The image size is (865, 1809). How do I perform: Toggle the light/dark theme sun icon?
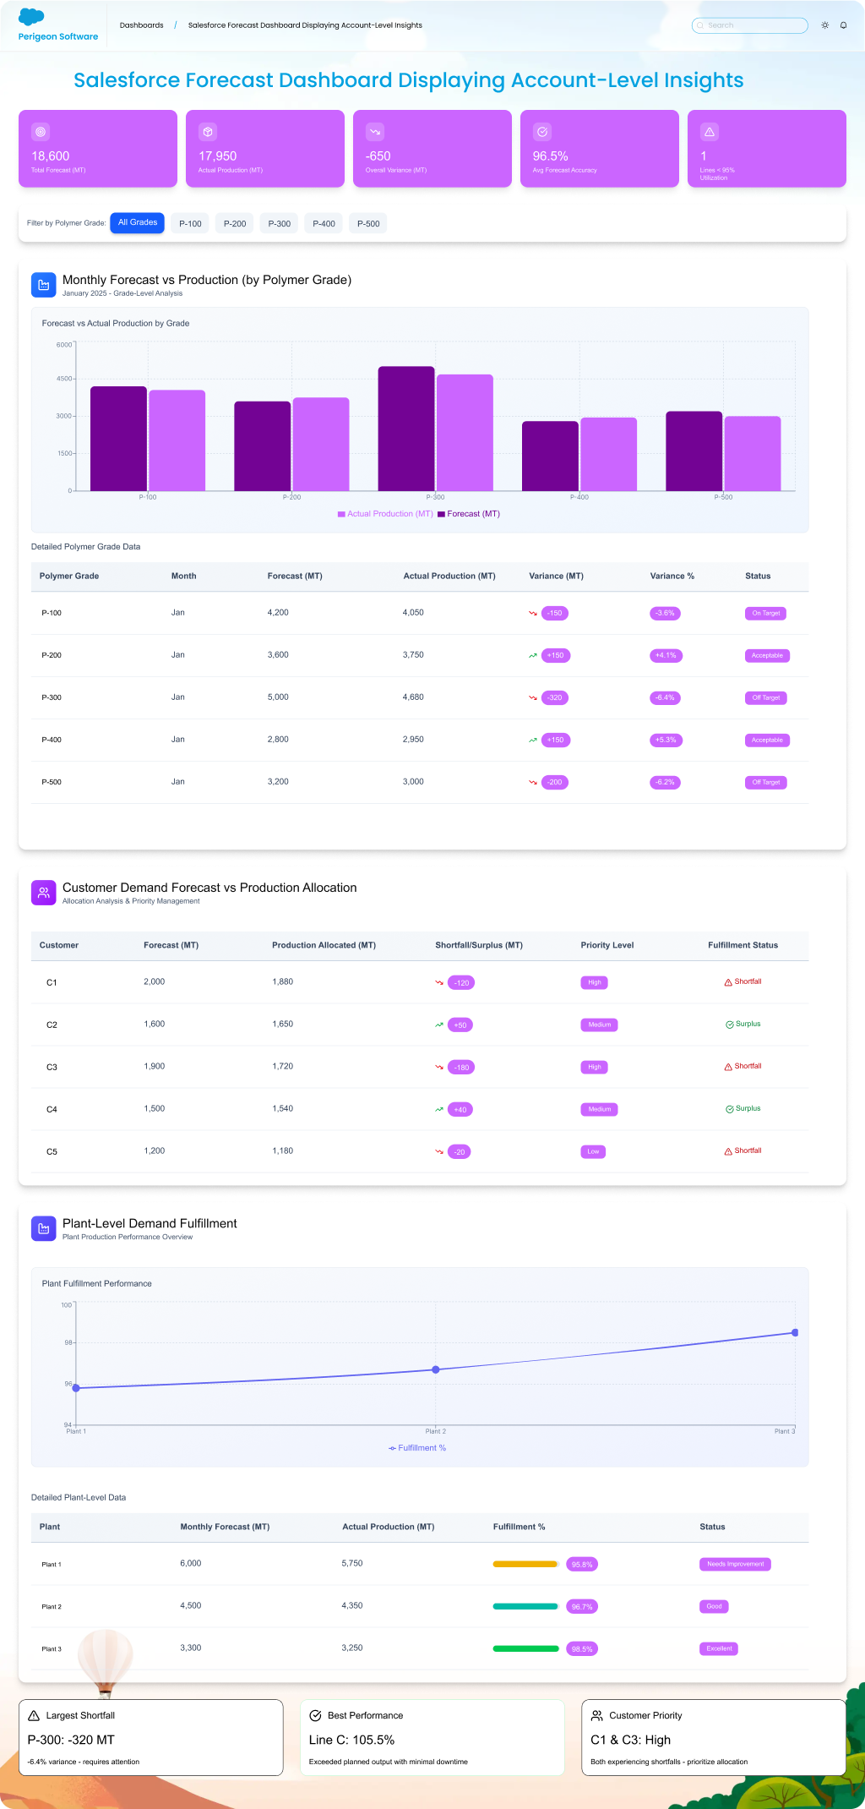click(825, 25)
